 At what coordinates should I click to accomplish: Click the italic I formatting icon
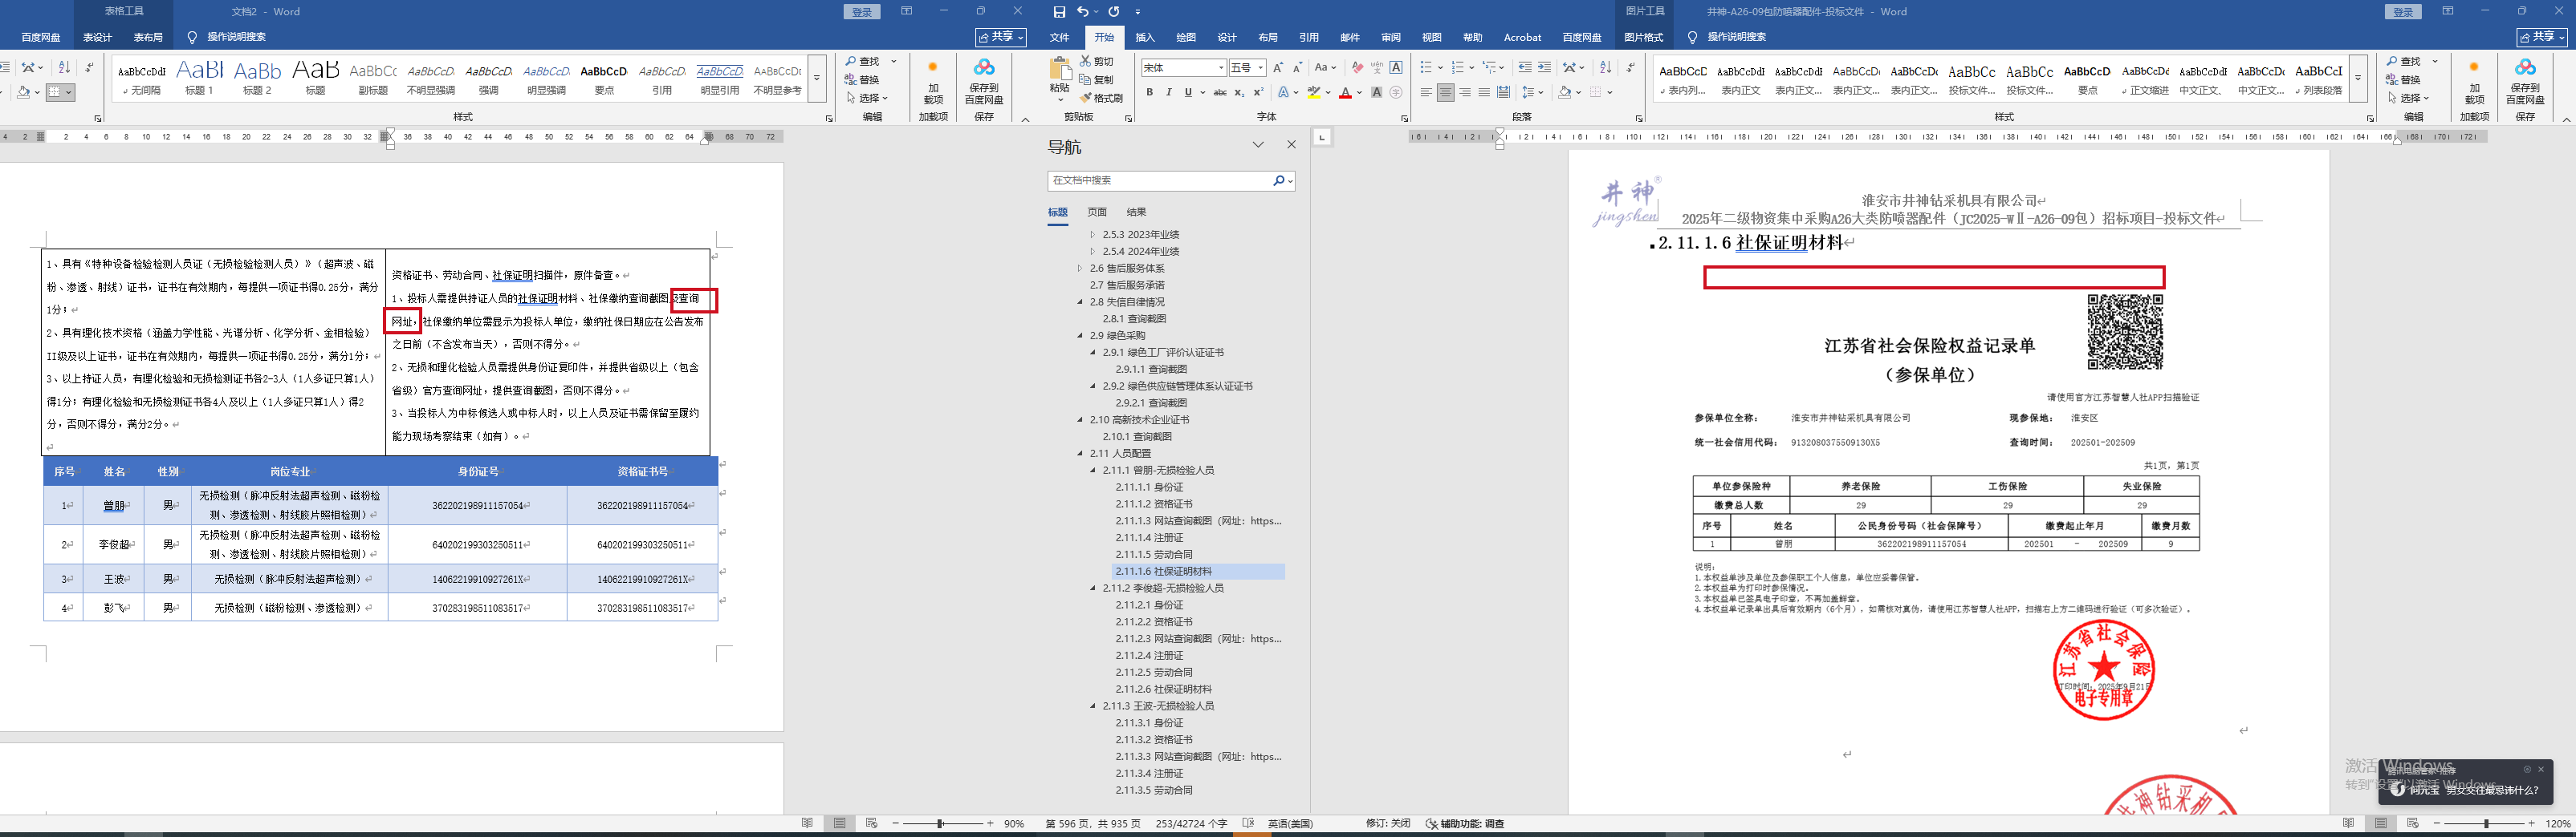coord(1169,93)
